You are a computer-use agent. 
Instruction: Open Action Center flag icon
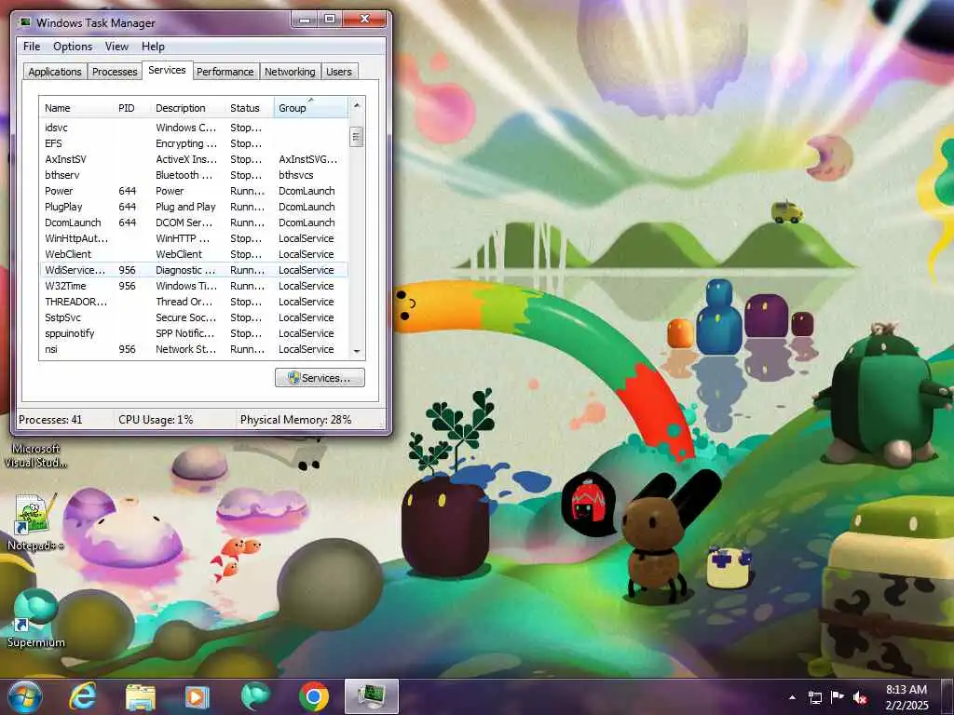click(x=838, y=697)
